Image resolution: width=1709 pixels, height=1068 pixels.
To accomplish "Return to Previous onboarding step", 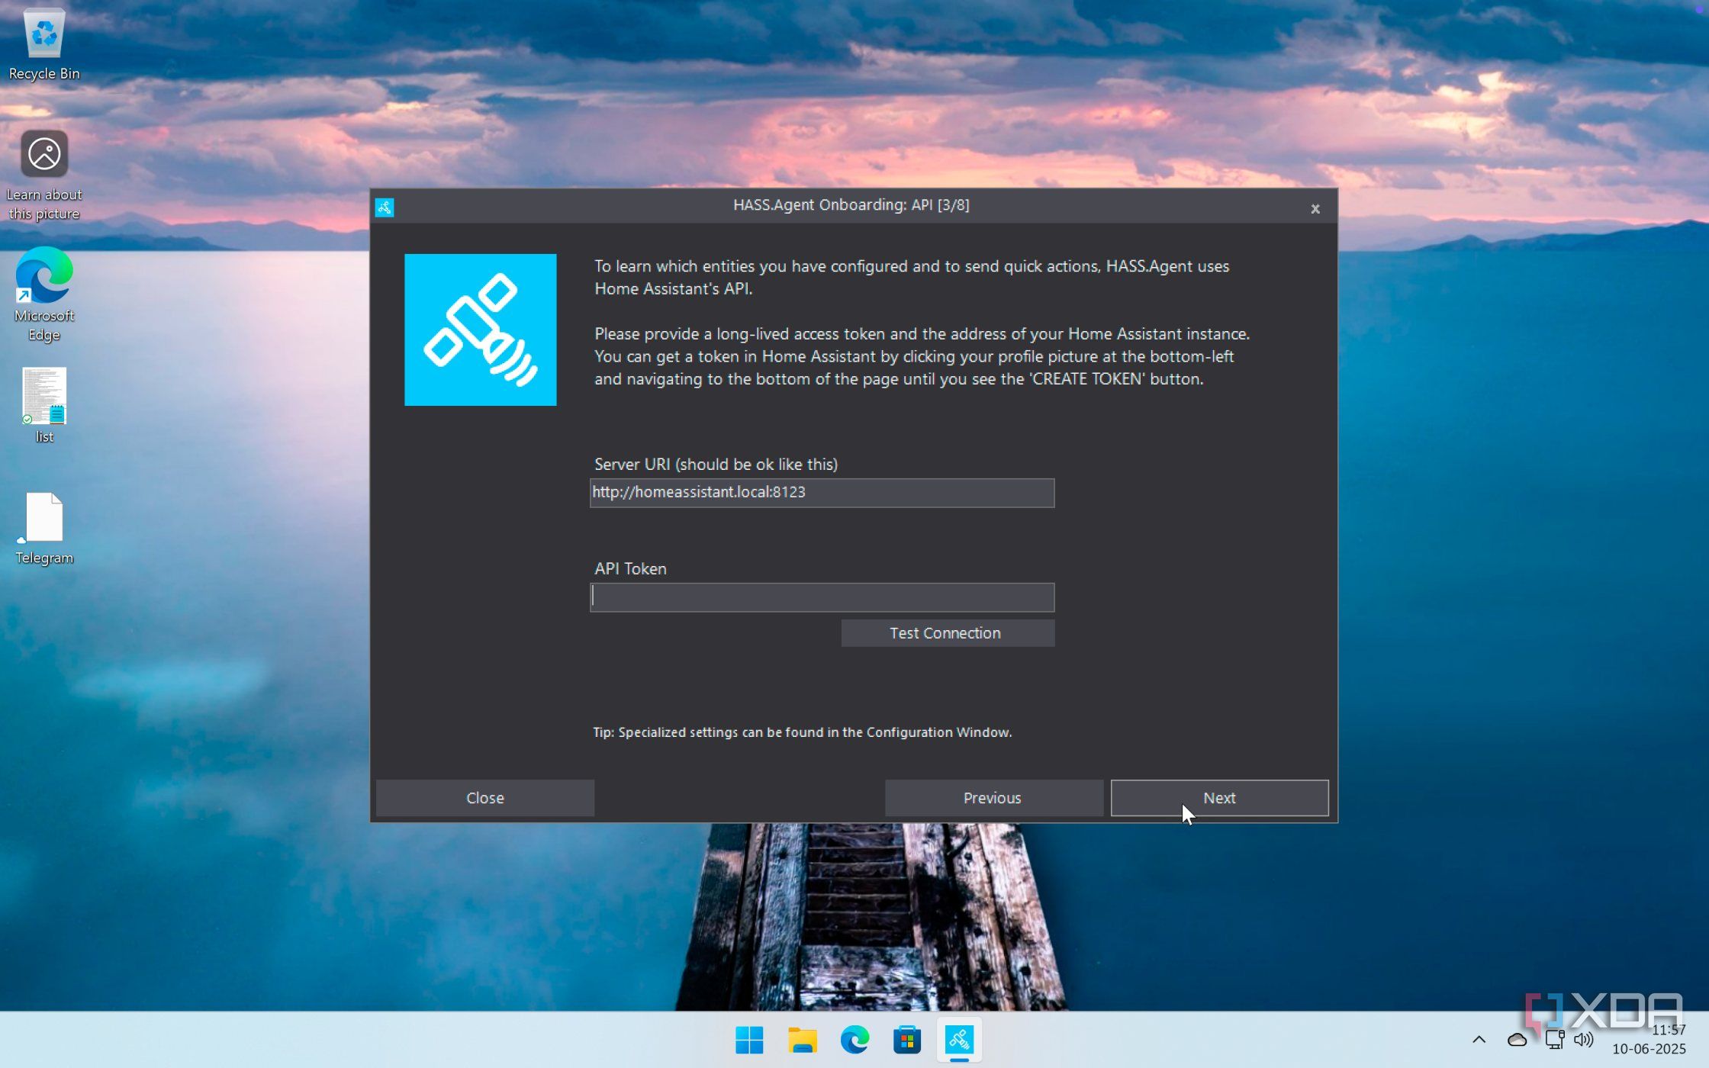I will tap(993, 798).
